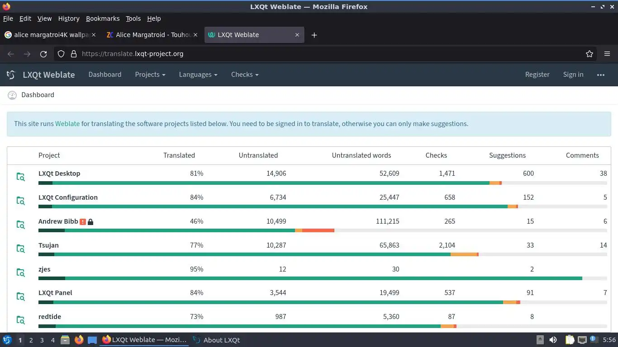Open the File menu

[8, 19]
